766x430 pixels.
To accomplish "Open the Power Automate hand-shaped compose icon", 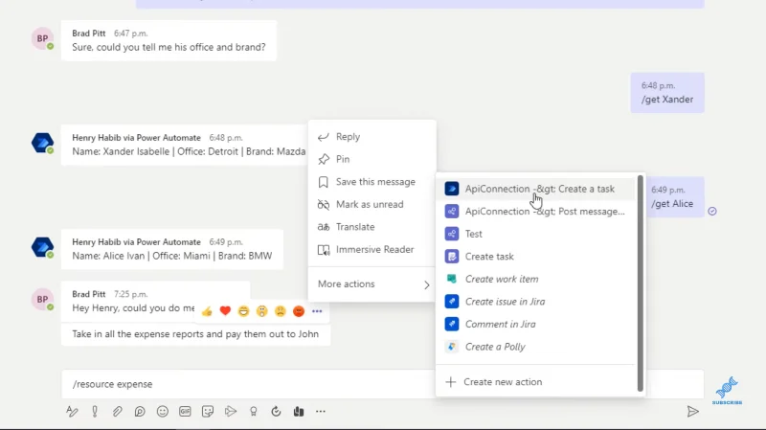I will coord(299,412).
